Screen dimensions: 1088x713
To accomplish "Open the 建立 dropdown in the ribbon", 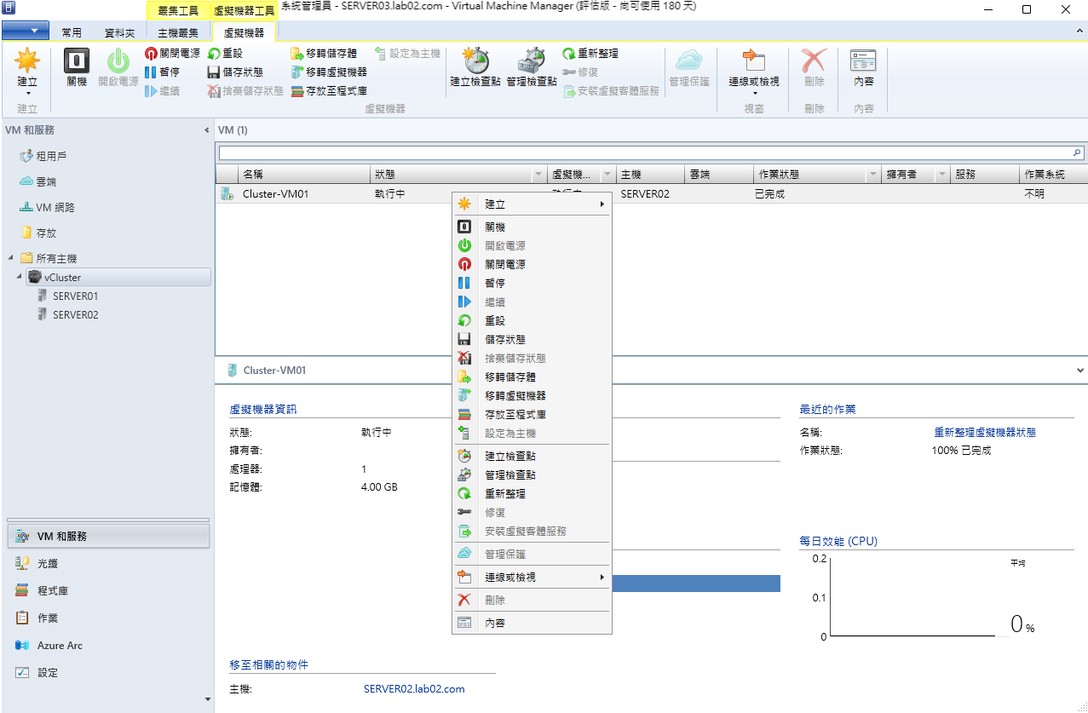I will click(27, 89).
